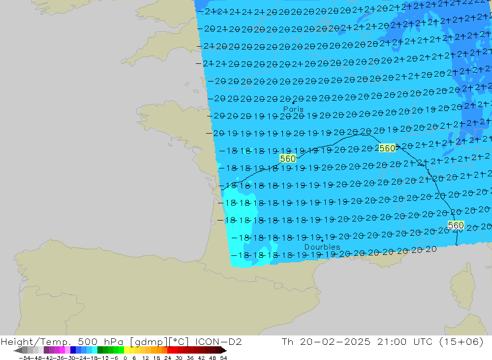492x360 pixels.
Task: Click the 21:00 UTC time text
Action: pyautogui.click(x=406, y=341)
